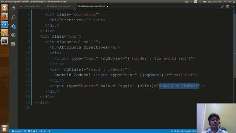Screen dimensions: 236x133
Task: Launch Firefox from the Ubuntu launcher
Action: (x=4, y=16)
